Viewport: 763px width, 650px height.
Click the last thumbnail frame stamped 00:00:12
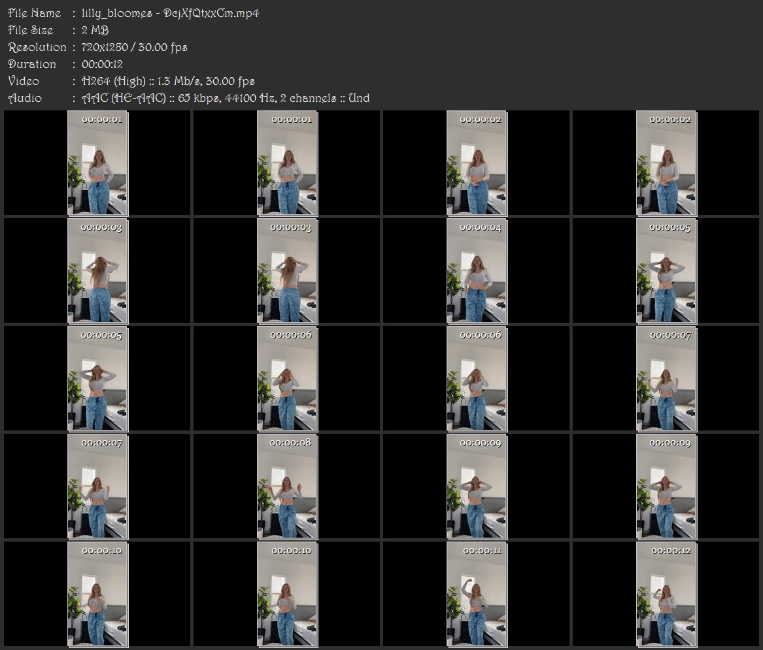click(666, 594)
